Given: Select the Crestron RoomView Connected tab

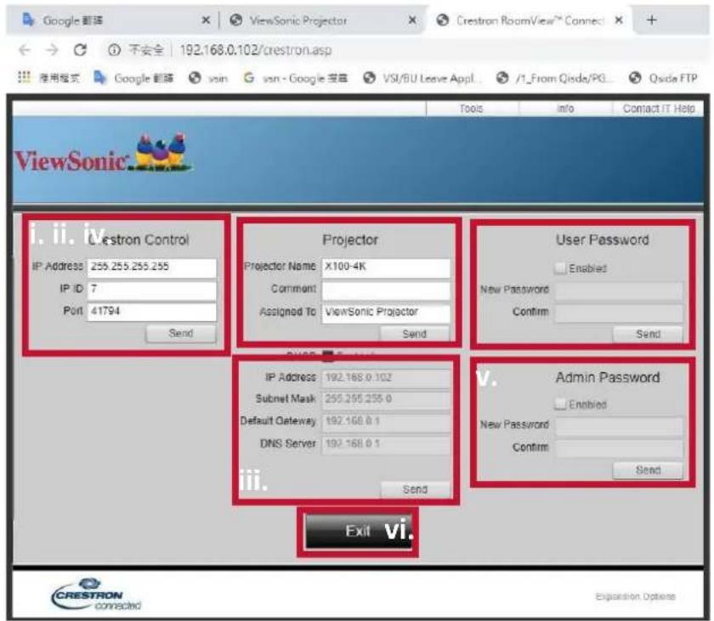Looking at the screenshot, I should click(528, 20).
